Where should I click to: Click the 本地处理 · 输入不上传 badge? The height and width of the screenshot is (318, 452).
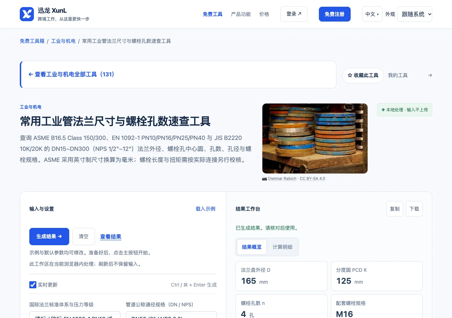(405, 110)
